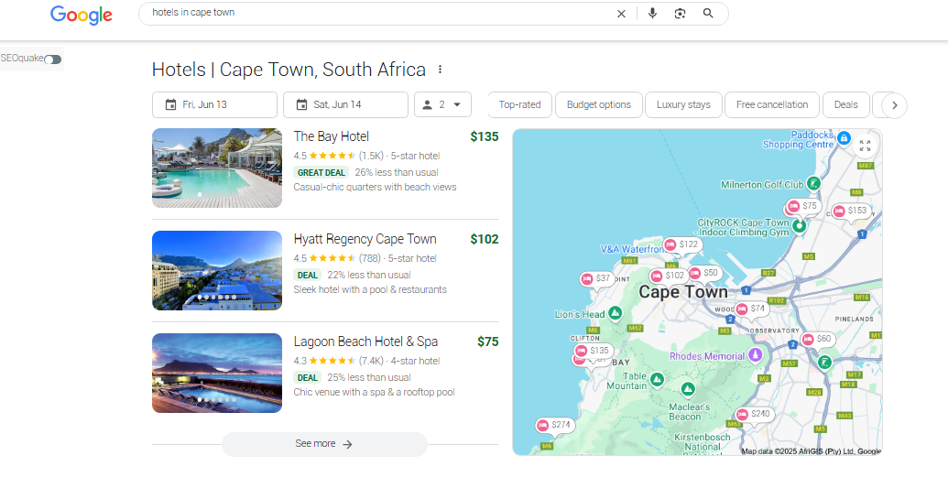Click the See more button
This screenshot has width=948, height=477.
[x=324, y=444]
